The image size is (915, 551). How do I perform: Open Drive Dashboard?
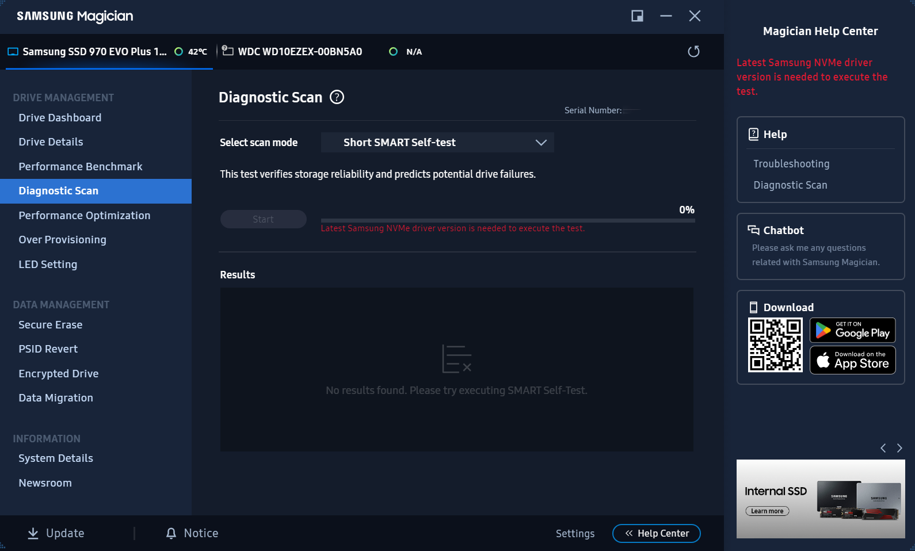[60, 118]
